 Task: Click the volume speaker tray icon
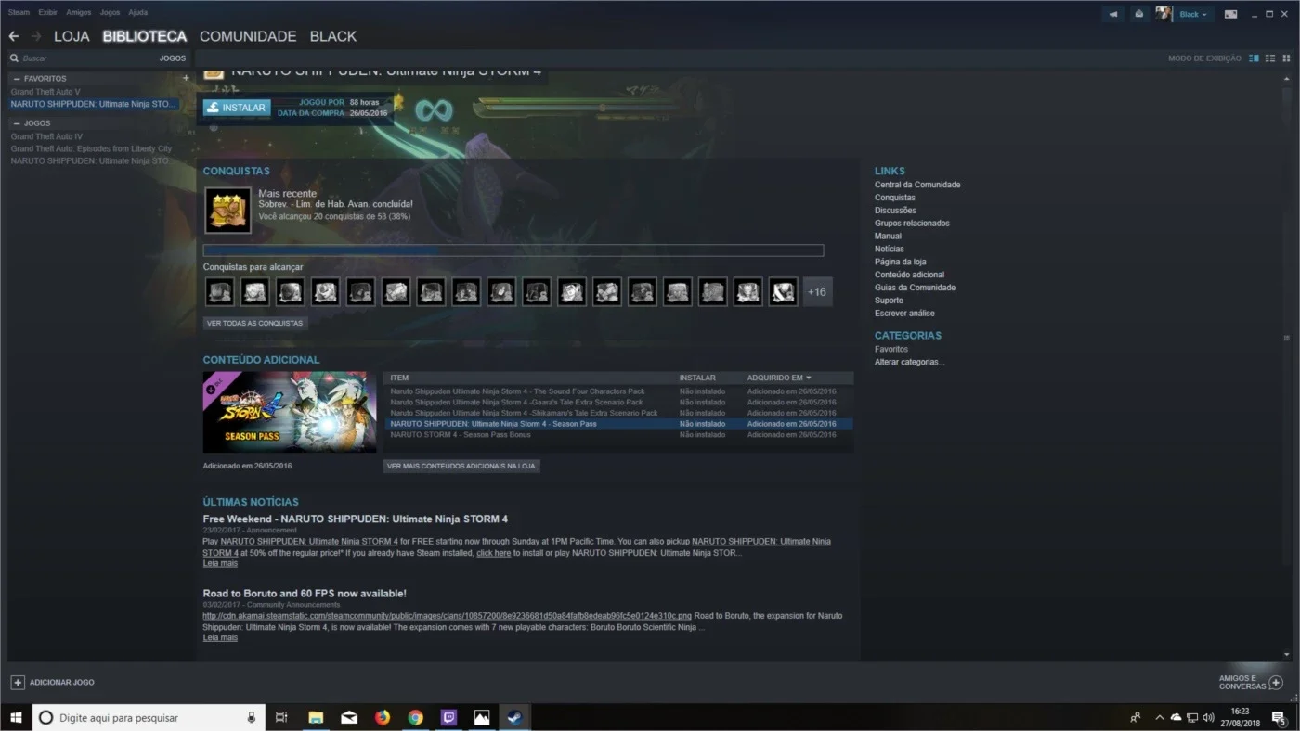click(1208, 717)
